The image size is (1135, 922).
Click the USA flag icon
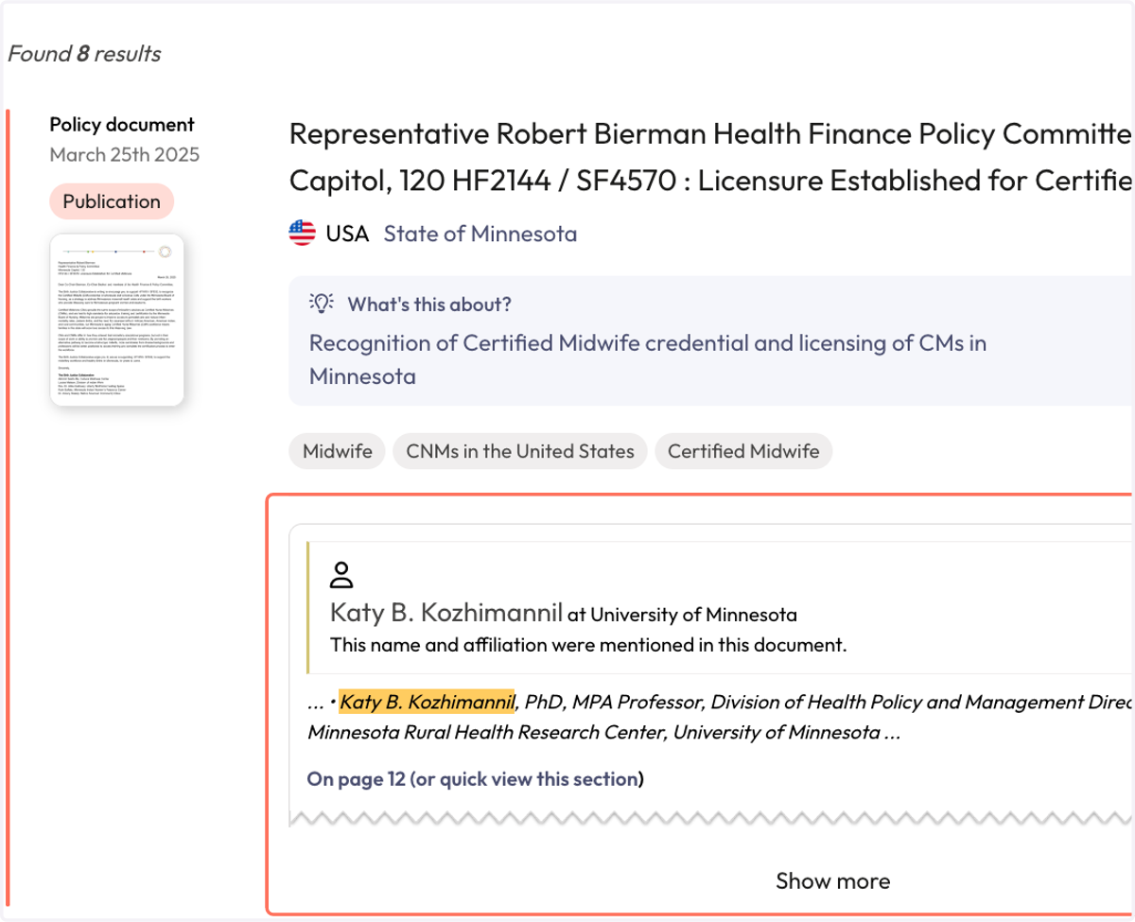click(x=302, y=233)
